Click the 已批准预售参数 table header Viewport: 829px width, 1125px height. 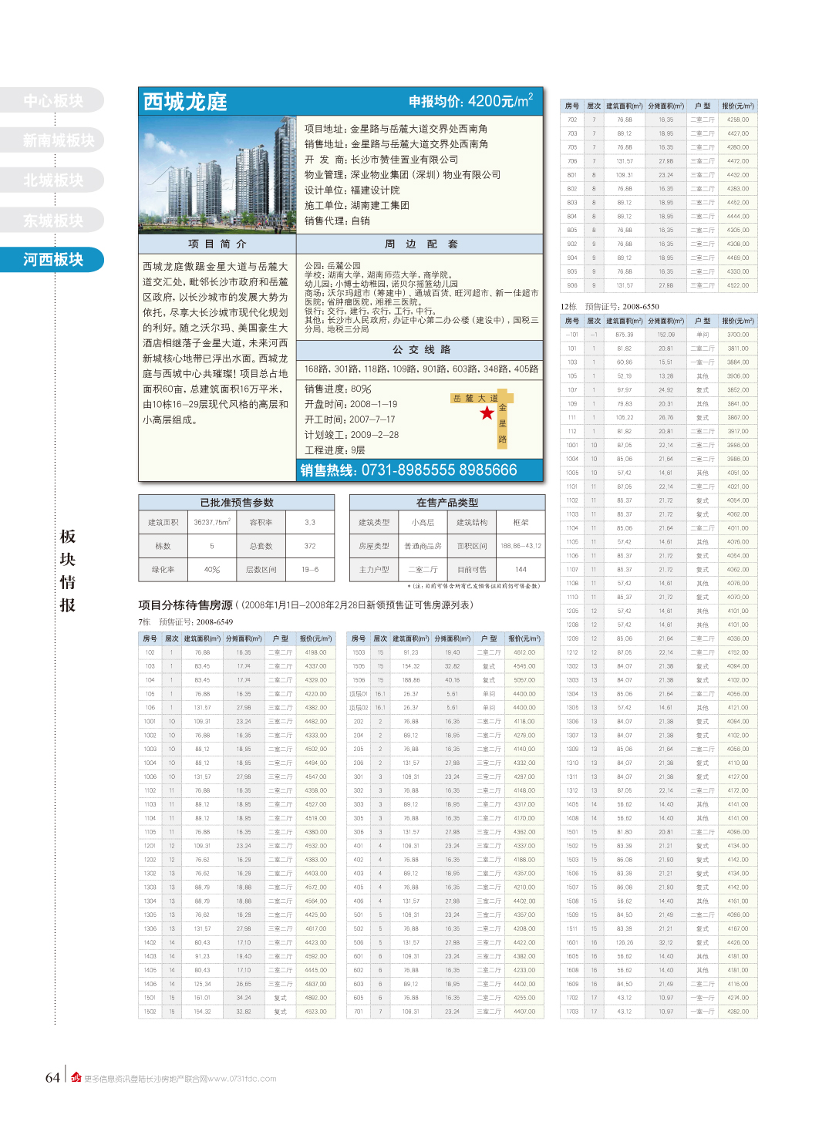[x=237, y=503]
